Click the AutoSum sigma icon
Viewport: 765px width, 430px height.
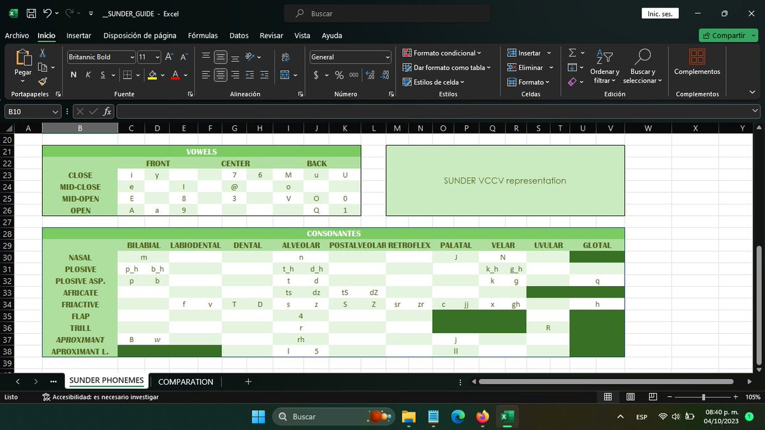tap(572, 53)
